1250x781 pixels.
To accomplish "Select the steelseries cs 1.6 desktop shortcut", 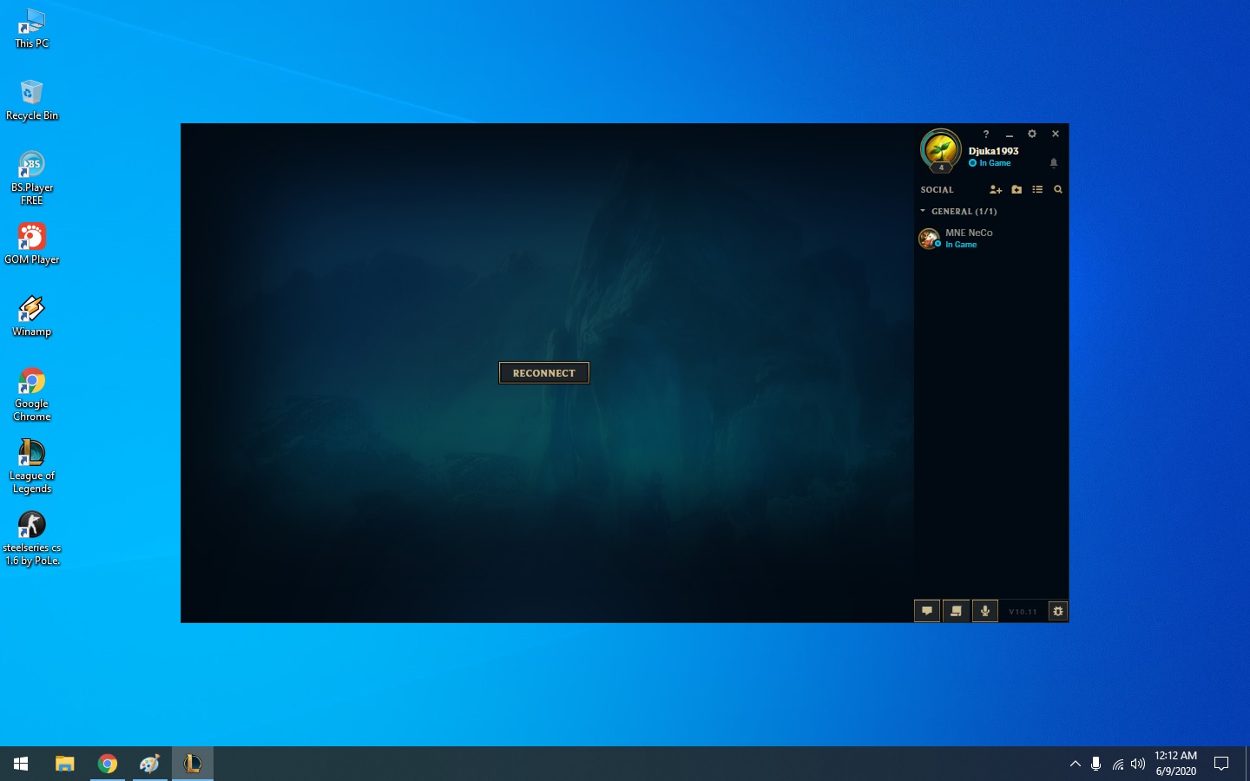I will [x=32, y=538].
